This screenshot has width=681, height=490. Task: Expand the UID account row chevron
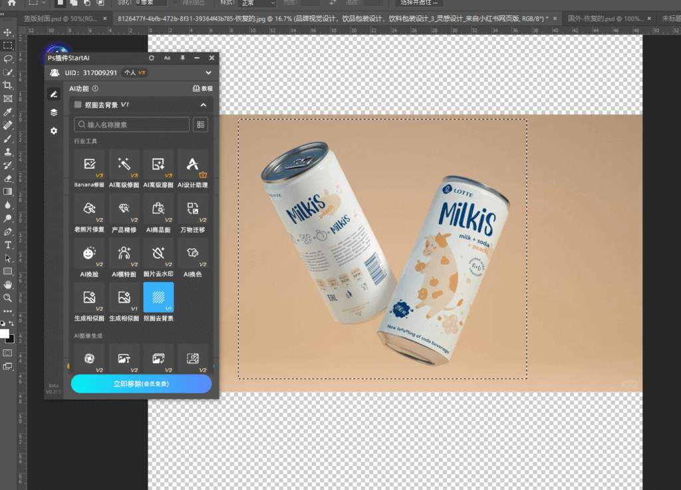208,72
